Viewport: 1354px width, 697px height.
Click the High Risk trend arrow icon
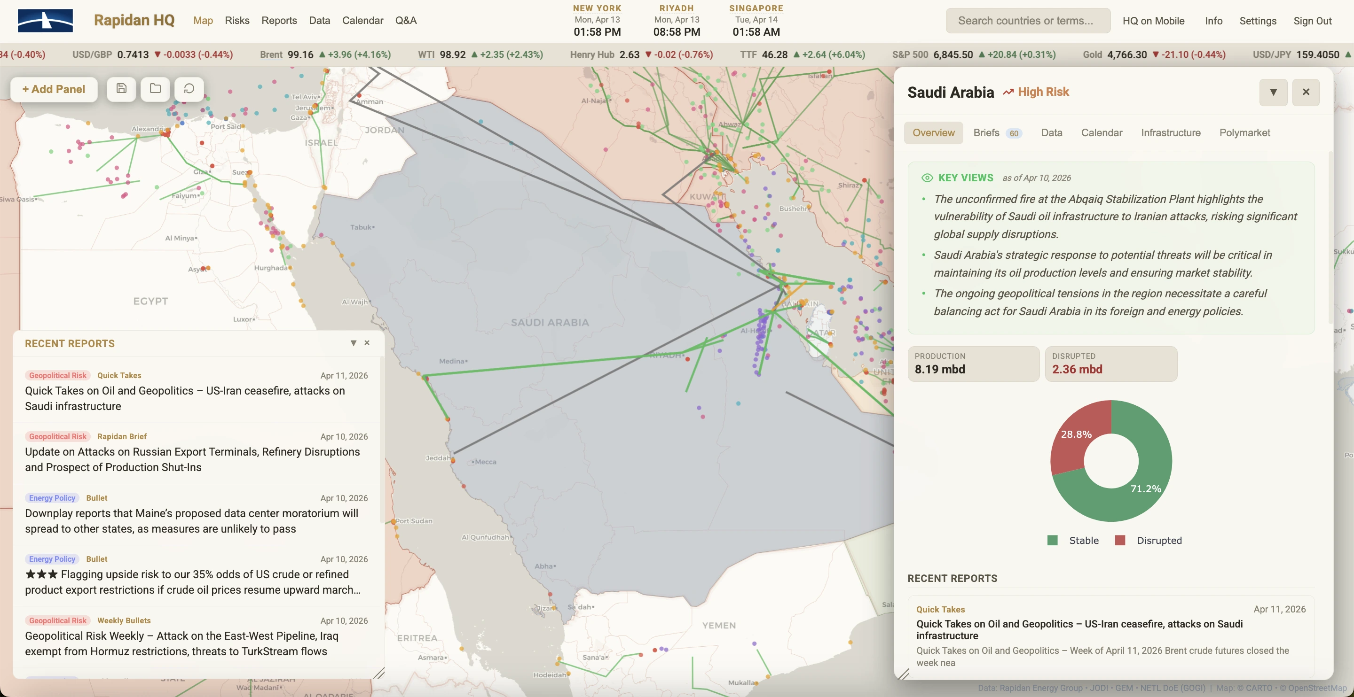pyautogui.click(x=1008, y=93)
